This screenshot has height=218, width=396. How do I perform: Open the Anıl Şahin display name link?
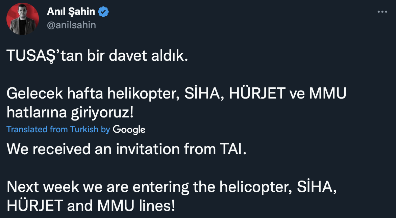tap(71, 12)
